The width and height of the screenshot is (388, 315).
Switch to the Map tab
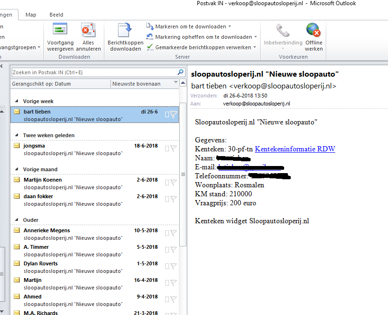pyautogui.click(x=31, y=15)
